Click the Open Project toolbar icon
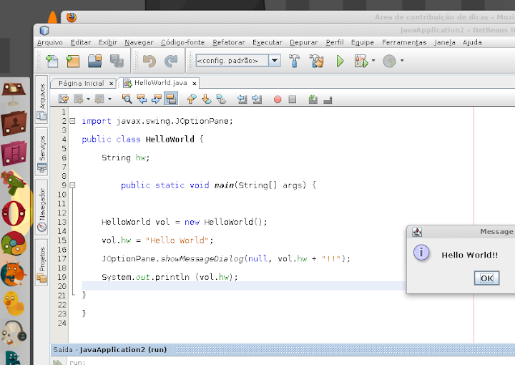The width and height of the screenshot is (515, 365). point(94,62)
